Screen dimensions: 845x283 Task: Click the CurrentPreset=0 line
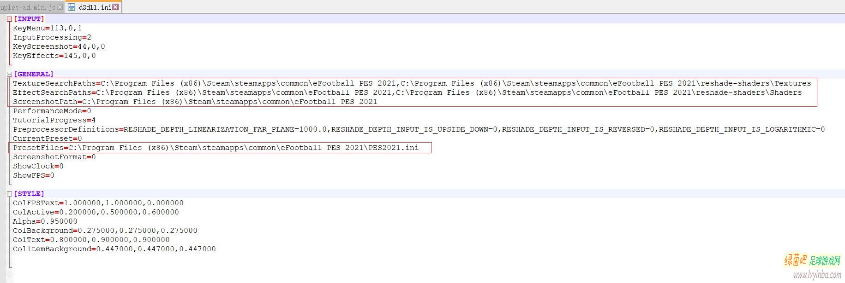(48, 139)
